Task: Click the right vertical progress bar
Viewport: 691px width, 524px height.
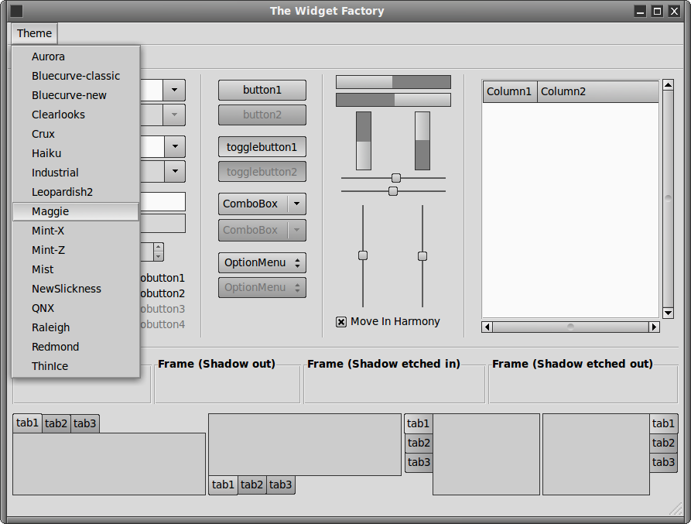Action: tap(422, 141)
